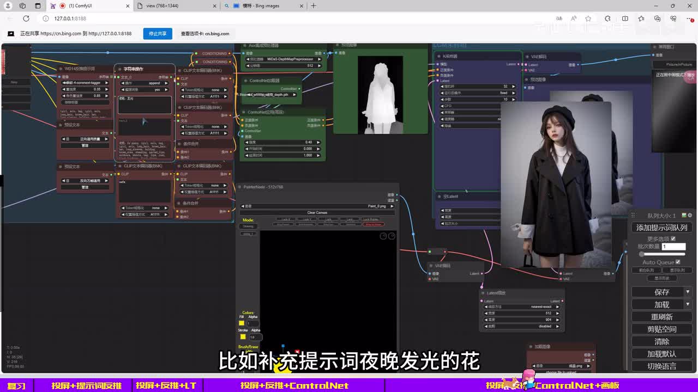This screenshot has width=698, height=392.
Task: Open a new browser tab with plus icon
Action: pyautogui.click(x=314, y=6)
